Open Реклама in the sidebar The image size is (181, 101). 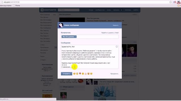[43, 53]
